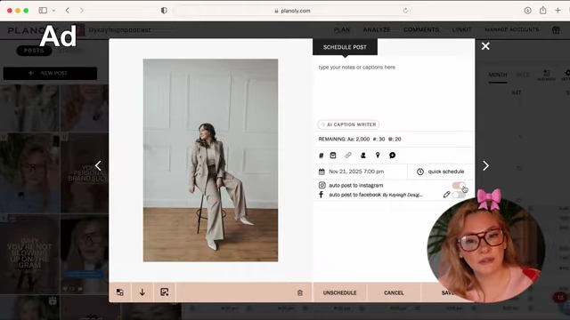Click the clock icon in quick schedule
This screenshot has width=570, height=320.
420,172
